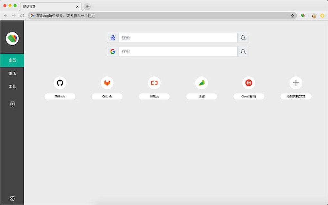328x205 pixels.
Task: Click the plus icon to add shortcut
Action: point(296,83)
